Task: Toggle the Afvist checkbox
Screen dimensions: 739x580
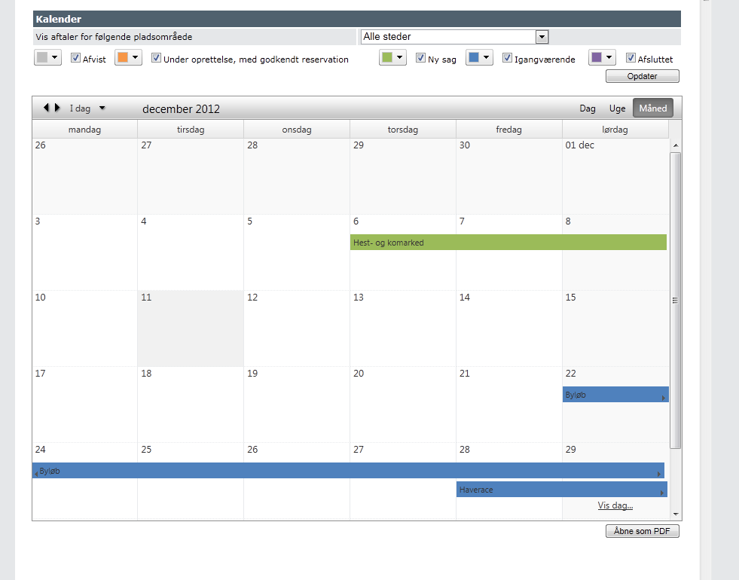Action: [x=75, y=58]
